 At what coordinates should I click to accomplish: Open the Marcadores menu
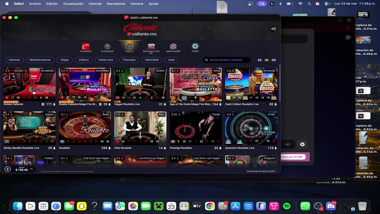coord(116,4)
